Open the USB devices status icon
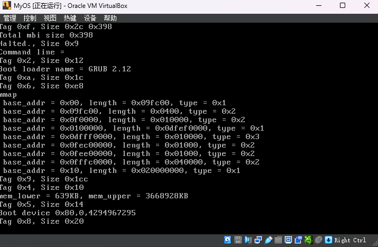This screenshot has width=378, height=247. pyautogui.click(x=269, y=240)
